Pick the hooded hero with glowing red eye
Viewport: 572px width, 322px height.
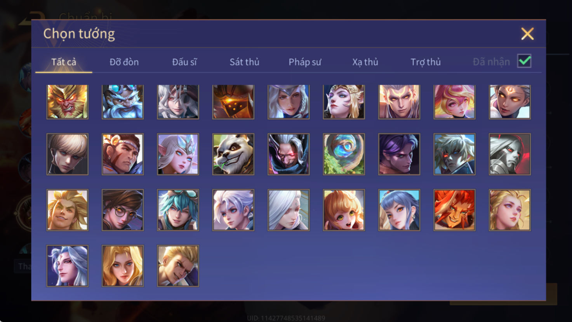[x=289, y=154]
